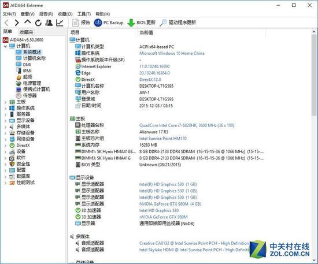The width and height of the screenshot is (318, 264).
Task: Click BIOS 更新 toolbar button
Action: 141,23
